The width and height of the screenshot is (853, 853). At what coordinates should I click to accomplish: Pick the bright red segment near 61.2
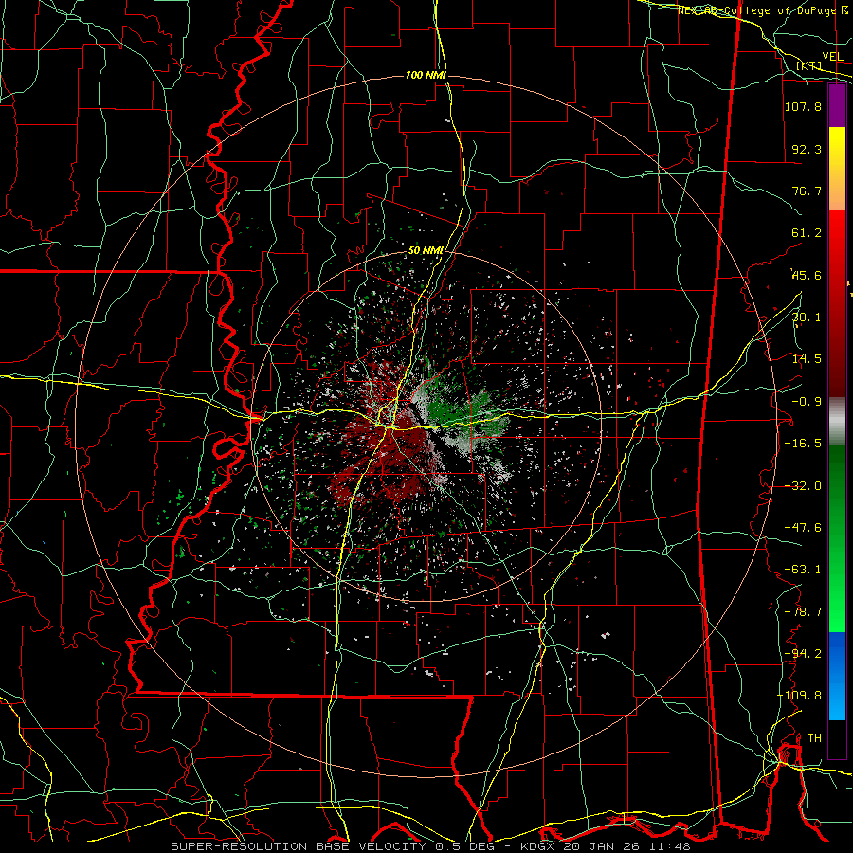[x=837, y=234]
